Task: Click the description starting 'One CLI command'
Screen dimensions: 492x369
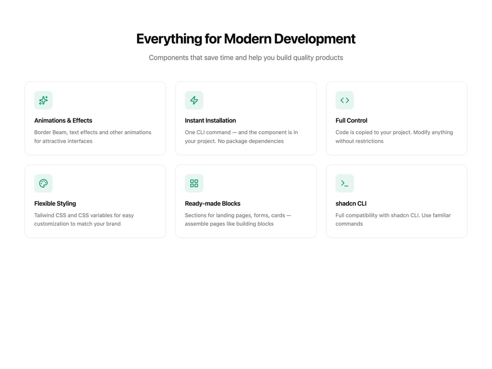Action: point(241,137)
